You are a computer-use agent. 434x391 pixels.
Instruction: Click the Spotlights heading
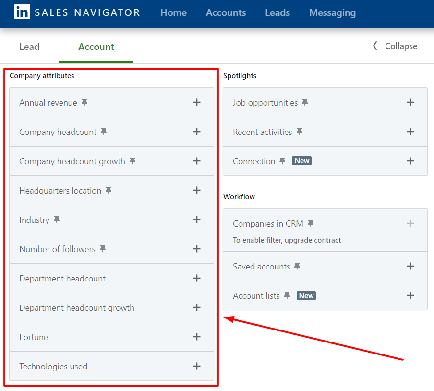tap(240, 76)
